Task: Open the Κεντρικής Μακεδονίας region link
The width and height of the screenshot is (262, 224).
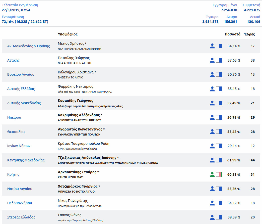Action: click(x=26, y=160)
